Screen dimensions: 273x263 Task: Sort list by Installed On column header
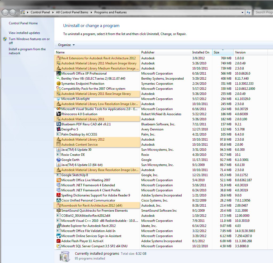202,52
